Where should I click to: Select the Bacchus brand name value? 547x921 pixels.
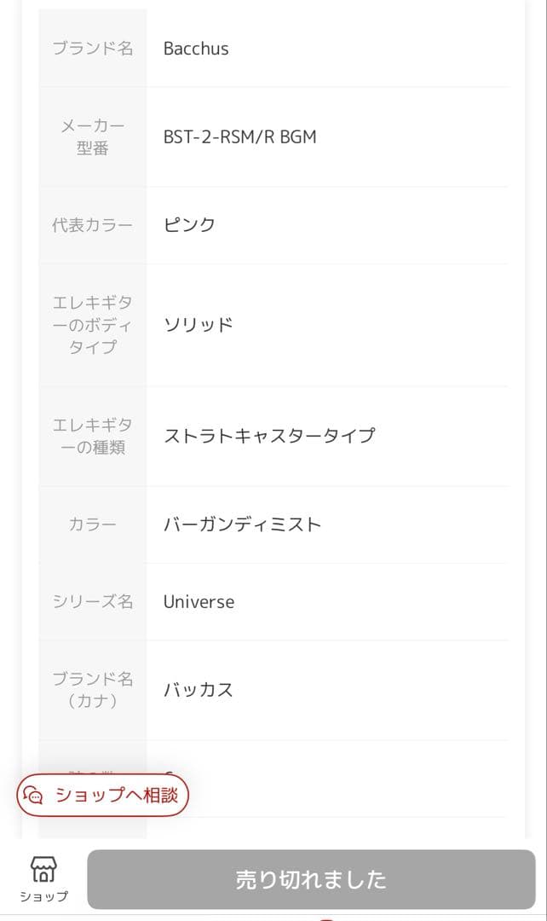[196, 49]
